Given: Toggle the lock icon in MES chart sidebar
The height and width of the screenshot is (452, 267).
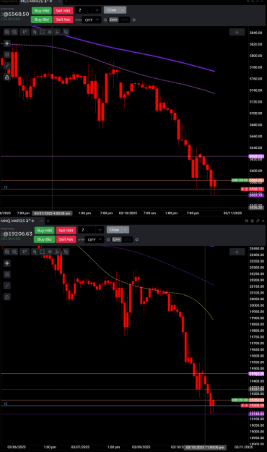Looking at the screenshot, I should click(x=7, y=77).
